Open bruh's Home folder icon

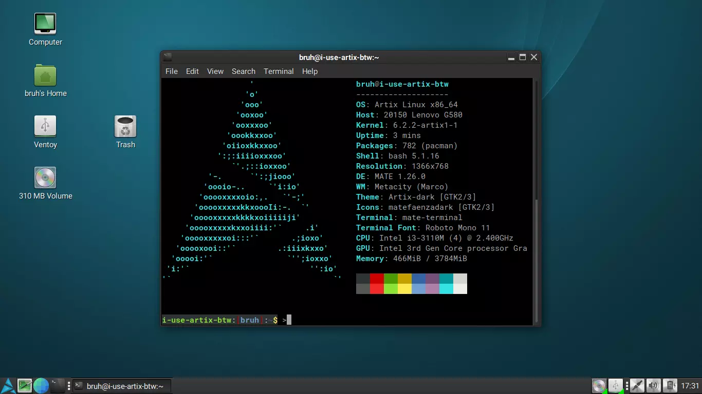(x=45, y=75)
